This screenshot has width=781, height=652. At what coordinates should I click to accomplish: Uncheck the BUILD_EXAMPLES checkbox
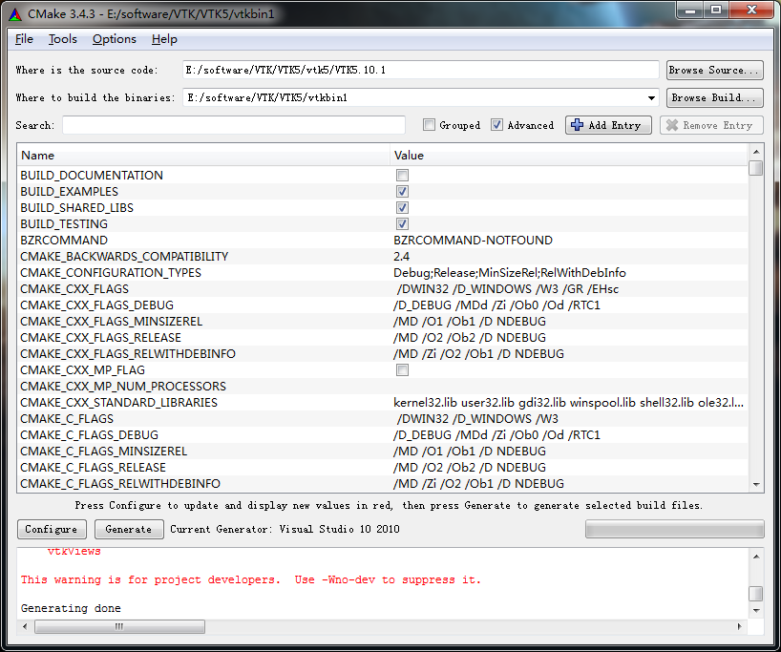[x=402, y=191]
